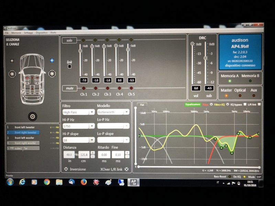Click the Distanza inches field showing 48.0
Viewport: 275px width, 206px height.
coord(69,155)
